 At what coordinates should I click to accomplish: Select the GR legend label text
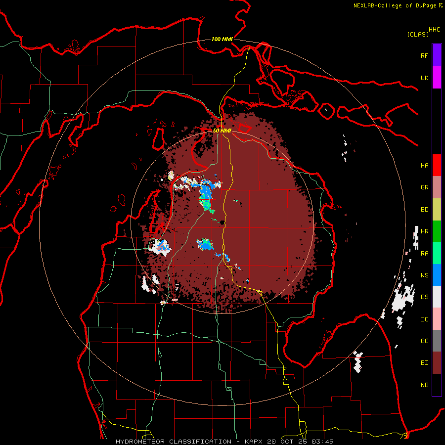pos(424,187)
